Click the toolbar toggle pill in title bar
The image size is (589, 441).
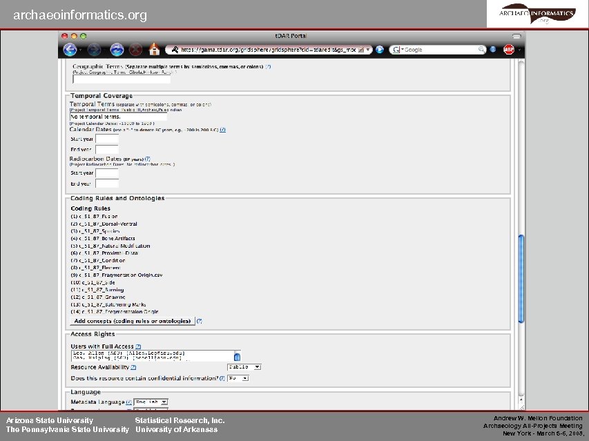tap(516, 36)
